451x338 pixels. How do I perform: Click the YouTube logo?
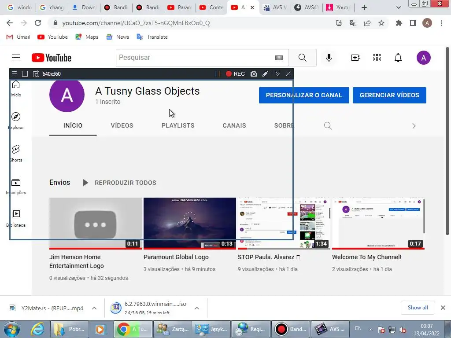tap(52, 58)
